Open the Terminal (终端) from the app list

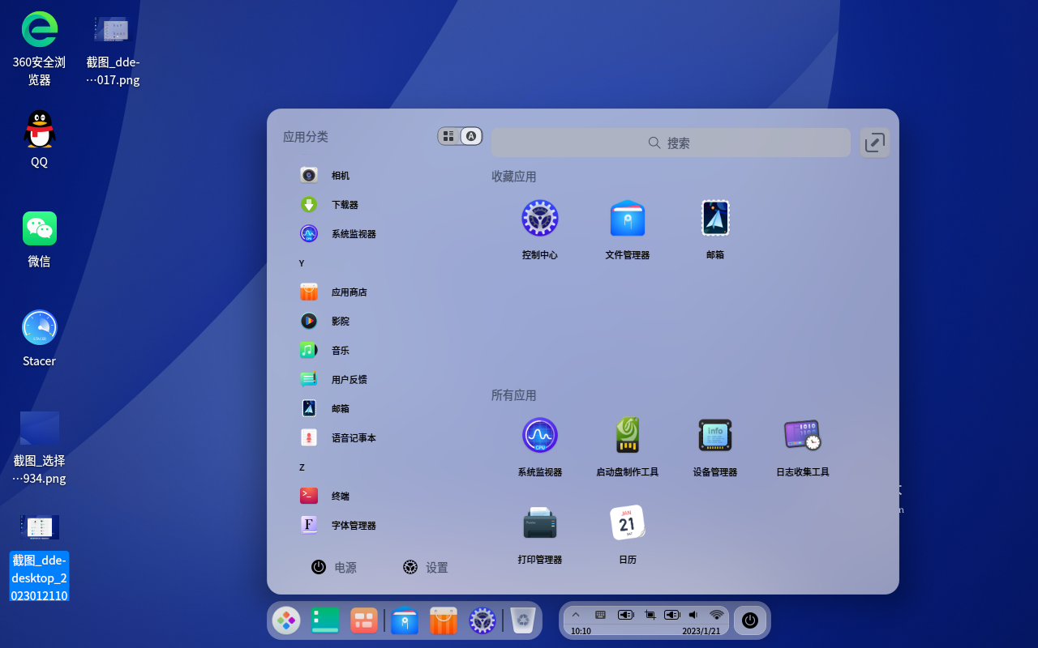pos(341,495)
